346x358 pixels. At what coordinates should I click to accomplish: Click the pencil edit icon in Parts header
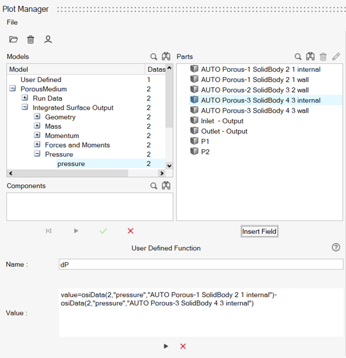tap(336, 57)
